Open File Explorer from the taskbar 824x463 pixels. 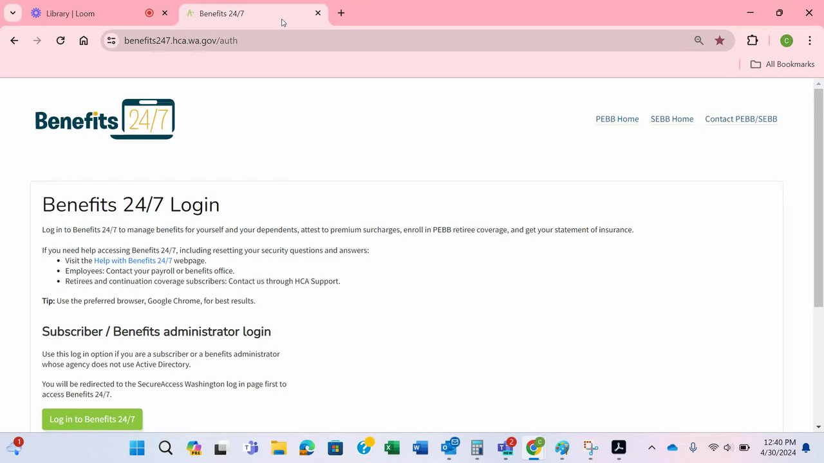click(x=279, y=448)
